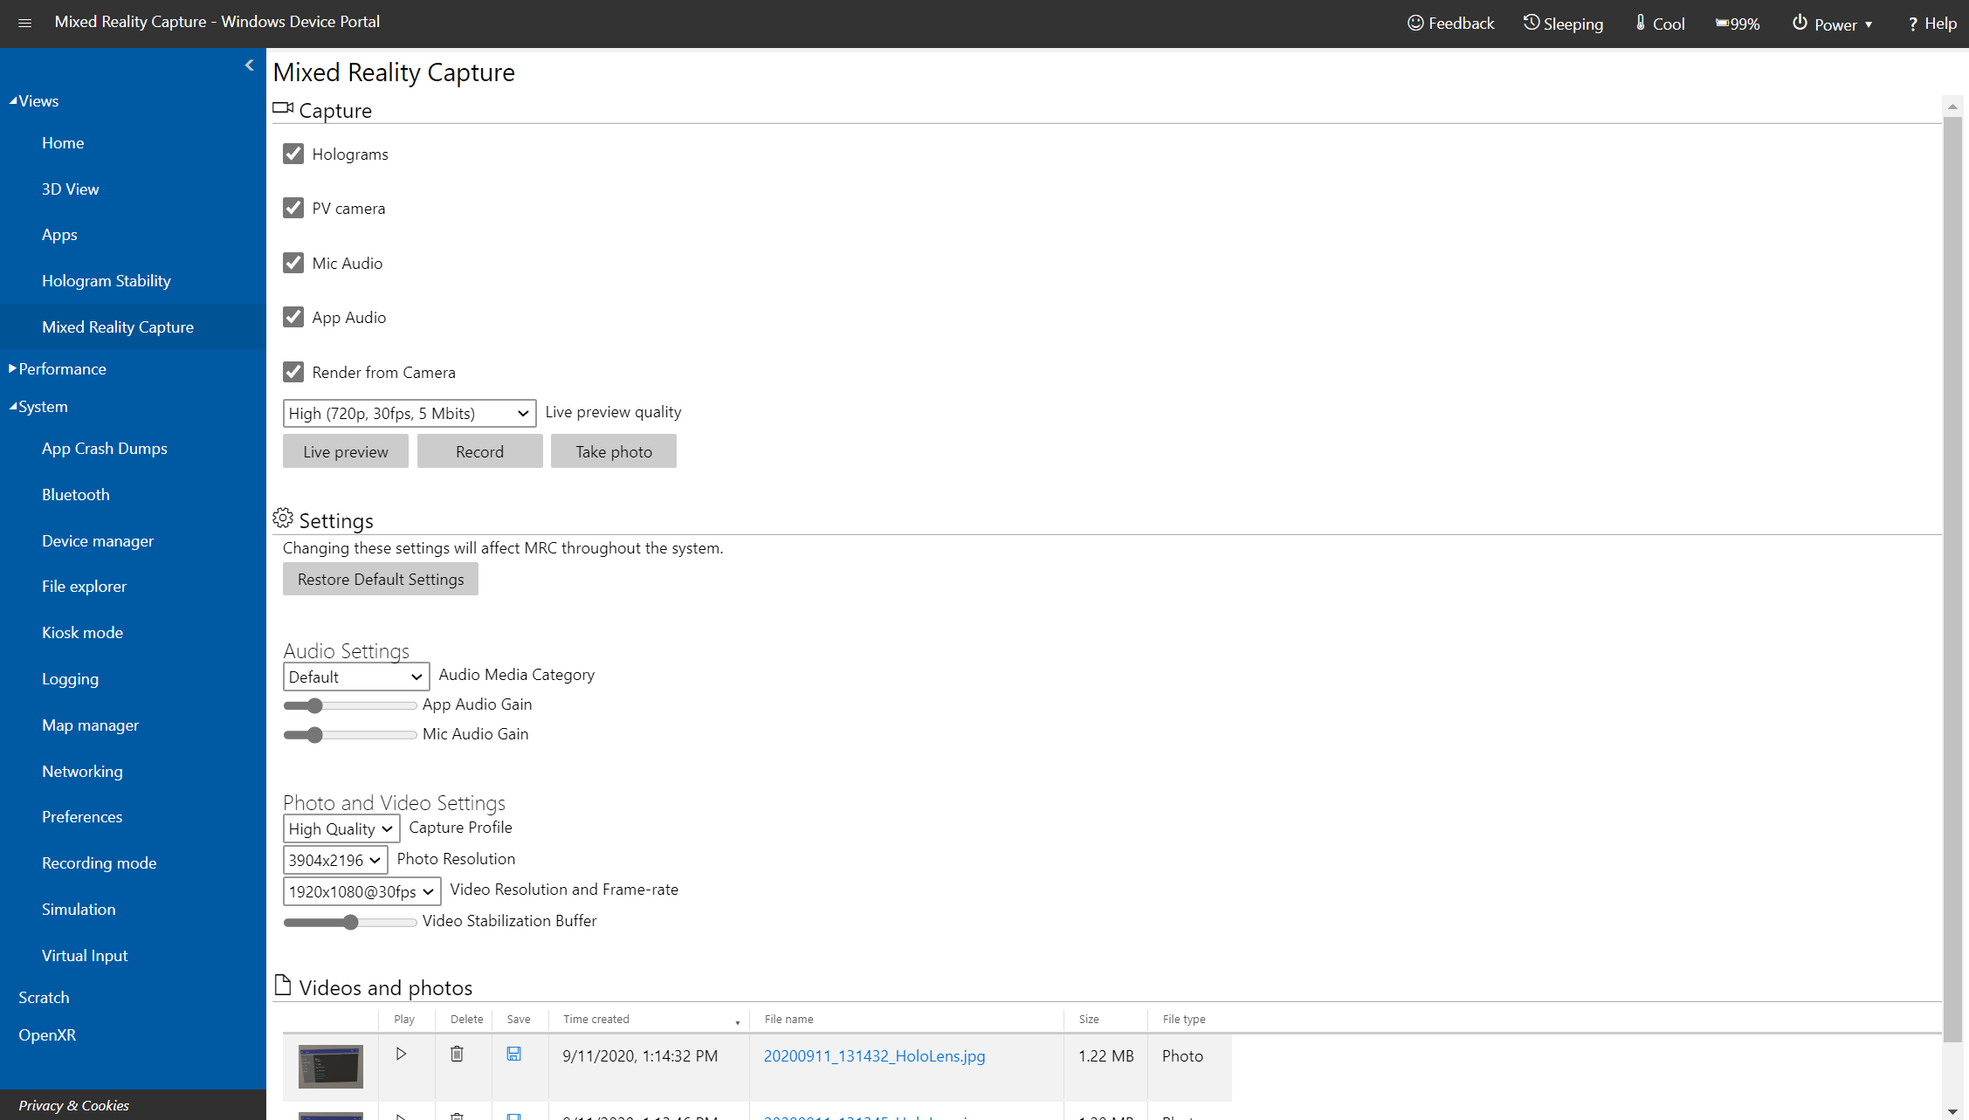1969x1120 pixels.
Task: Select the Live preview quality dropdown
Action: (x=409, y=413)
